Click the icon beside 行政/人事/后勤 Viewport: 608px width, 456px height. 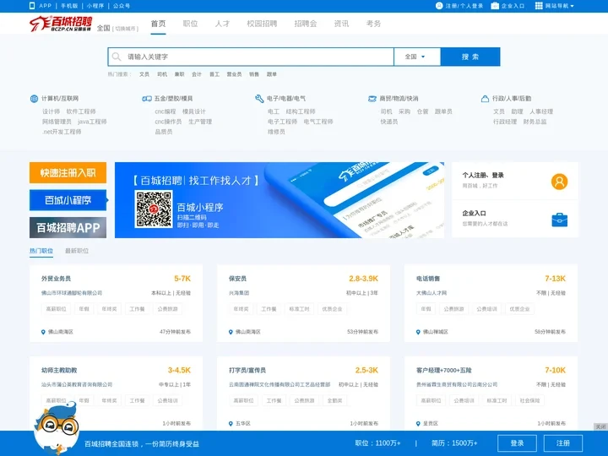pos(485,99)
